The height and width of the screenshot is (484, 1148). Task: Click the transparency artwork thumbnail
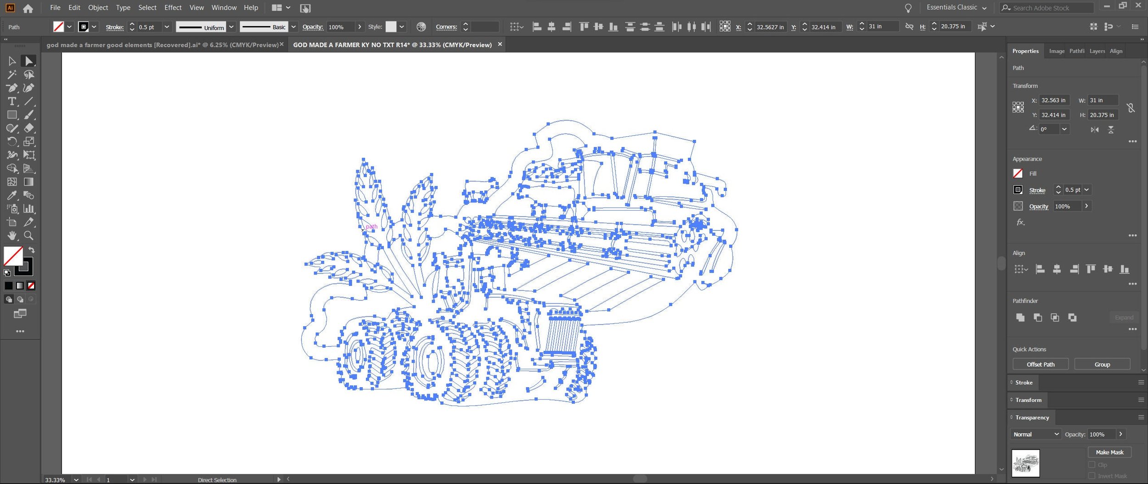tap(1025, 463)
